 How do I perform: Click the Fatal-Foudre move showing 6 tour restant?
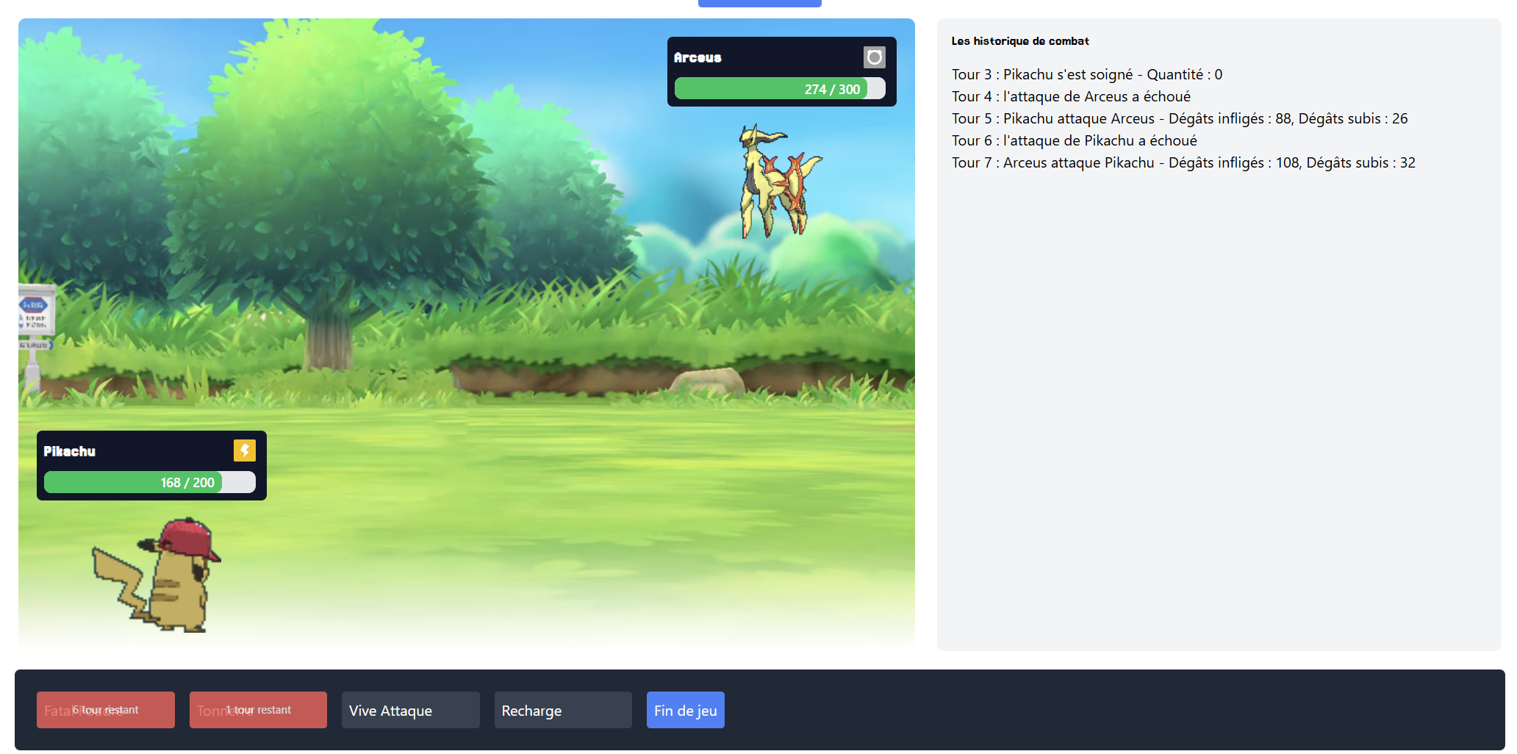point(106,710)
